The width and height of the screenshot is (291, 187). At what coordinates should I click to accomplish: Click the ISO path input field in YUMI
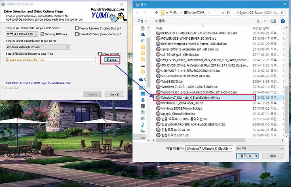pos(51,59)
